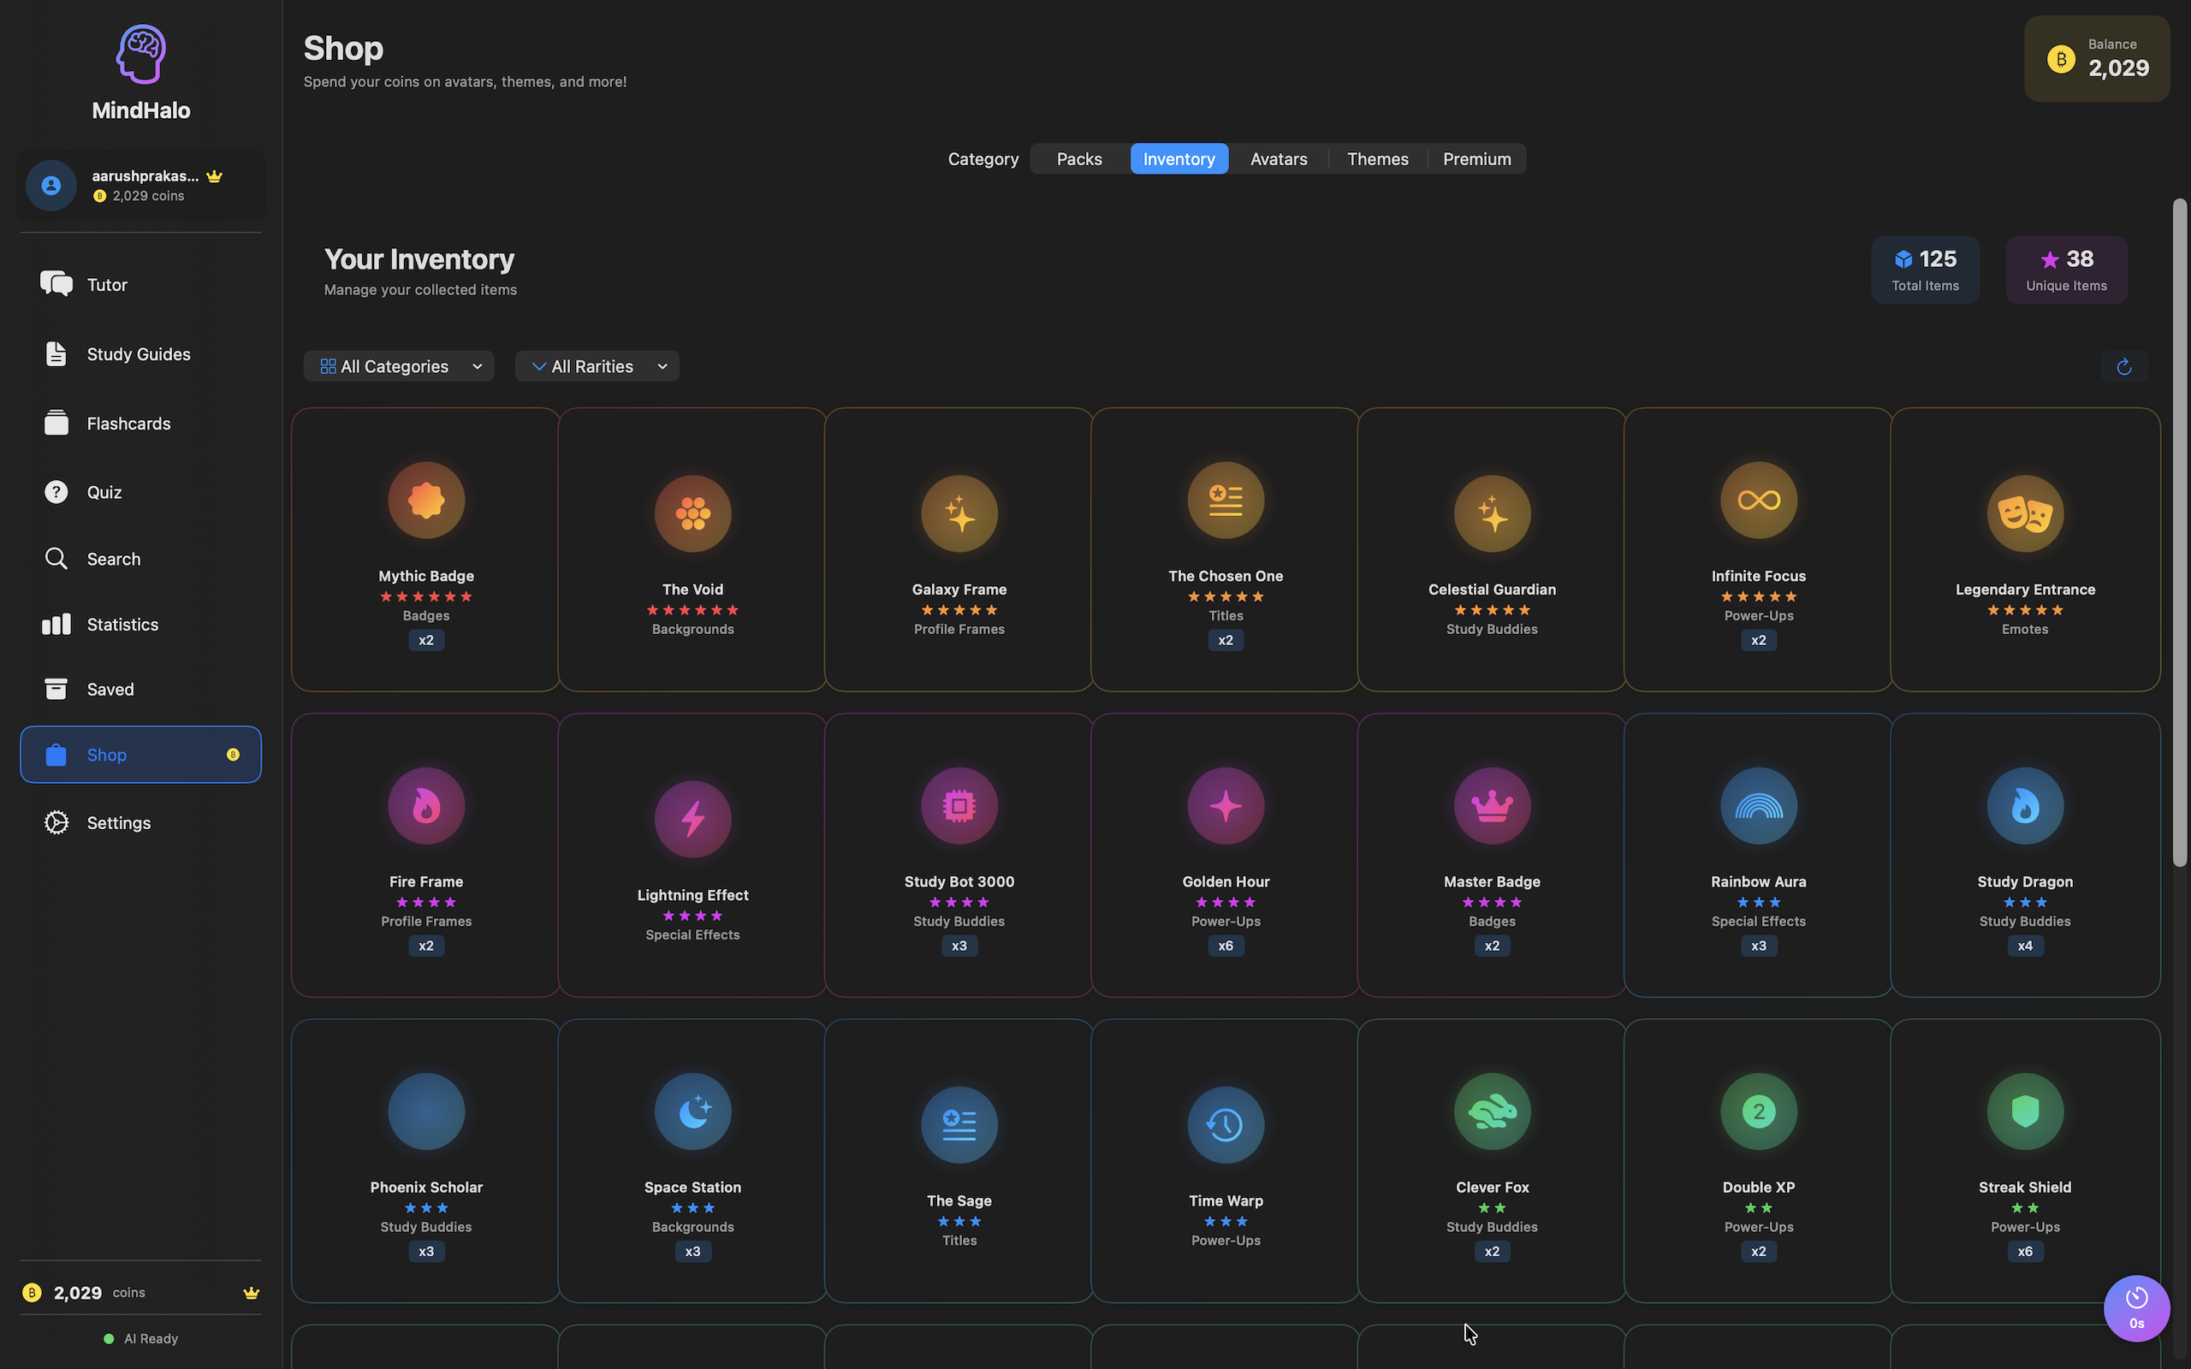Expand the All Rarities filter
Image resolution: width=2191 pixels, height=1369 pixels.
coord(597,366)
